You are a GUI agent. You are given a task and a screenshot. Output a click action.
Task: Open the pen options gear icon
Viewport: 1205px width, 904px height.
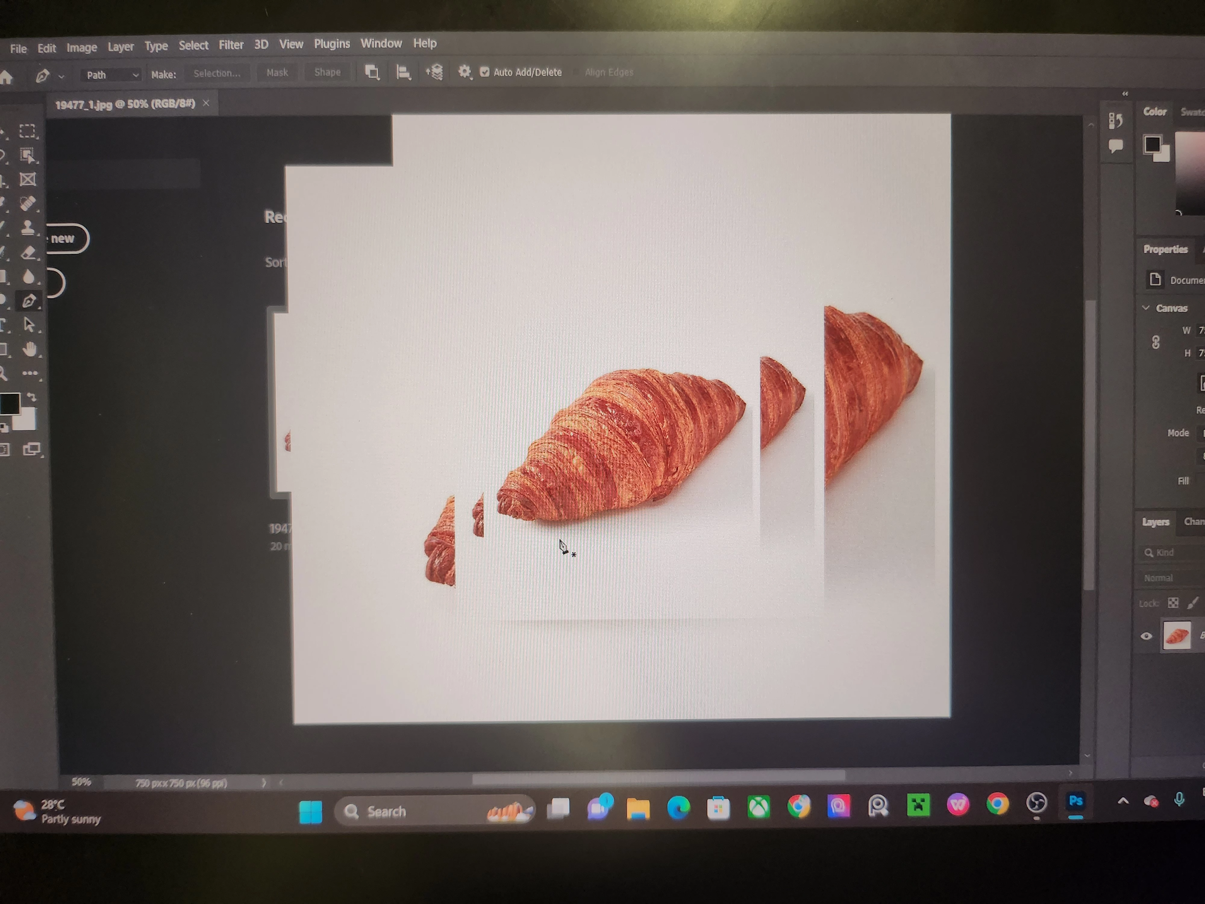coord(464,72)
